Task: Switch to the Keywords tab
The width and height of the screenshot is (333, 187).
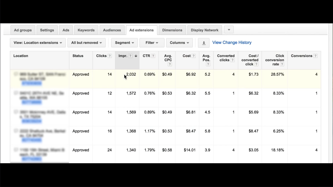Action: point(86,30)
